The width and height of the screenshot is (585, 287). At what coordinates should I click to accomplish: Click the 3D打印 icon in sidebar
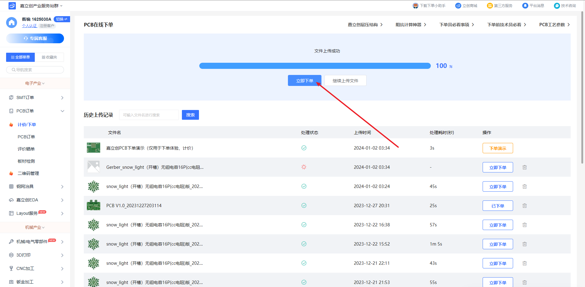tap(11, 255)
